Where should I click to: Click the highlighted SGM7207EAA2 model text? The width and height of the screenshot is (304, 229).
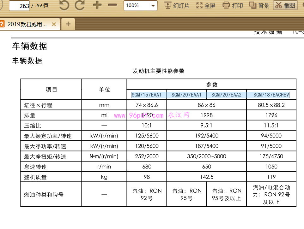coord(226,95)
